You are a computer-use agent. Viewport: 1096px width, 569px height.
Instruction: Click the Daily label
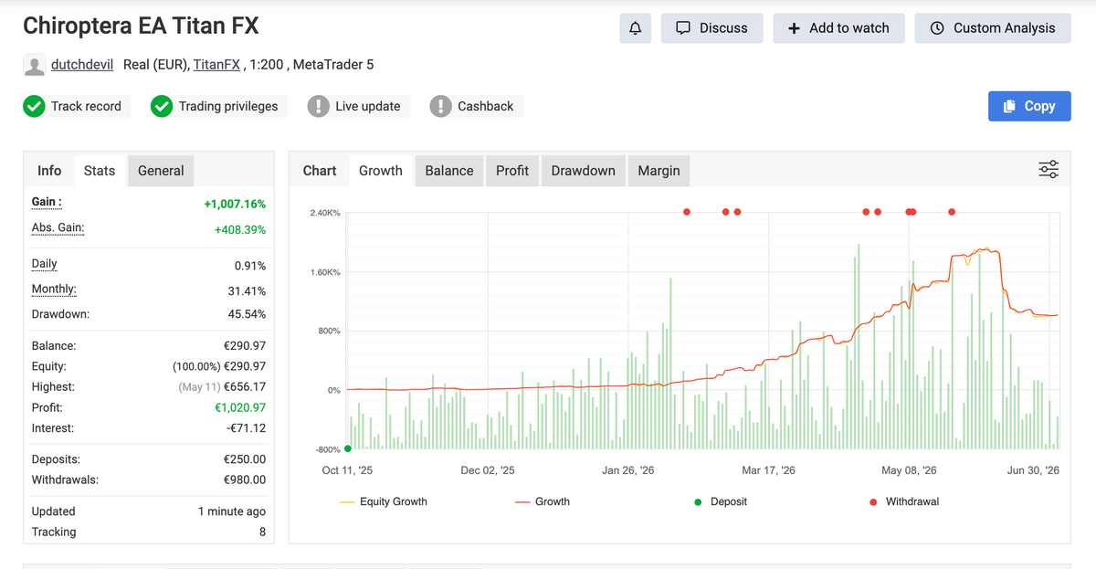coord(45,264)
